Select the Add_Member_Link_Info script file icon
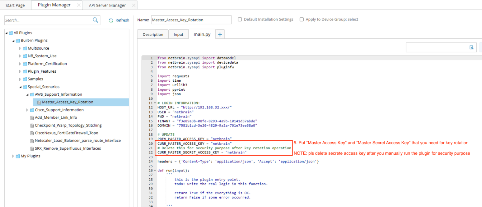The height and width of the screenshot is (207, 482). 32,118
